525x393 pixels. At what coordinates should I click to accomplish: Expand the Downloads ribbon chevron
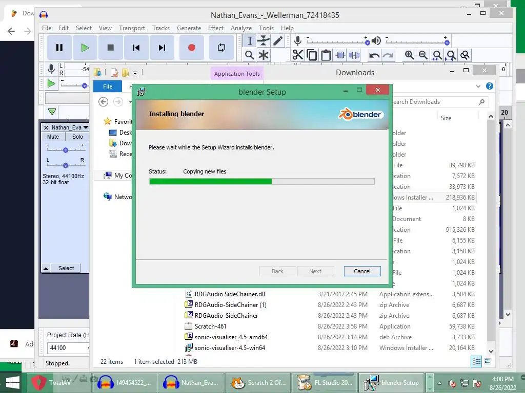pyautogui.click(x=478, y=86)
